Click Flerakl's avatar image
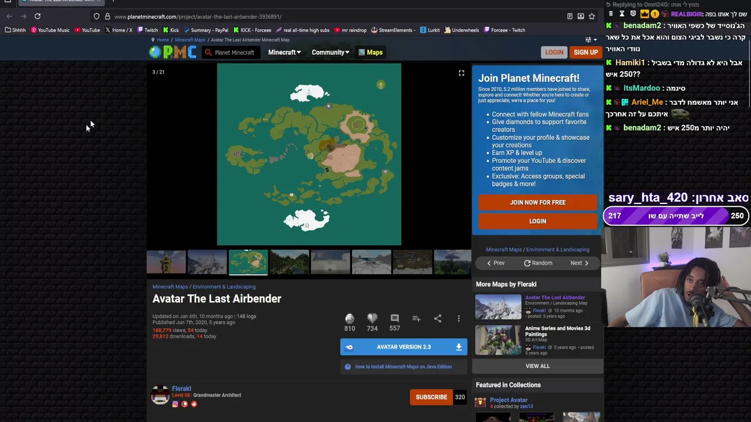The width and height of the screenshot is (751, 422). pyautogui.click(x=160, y=395)
